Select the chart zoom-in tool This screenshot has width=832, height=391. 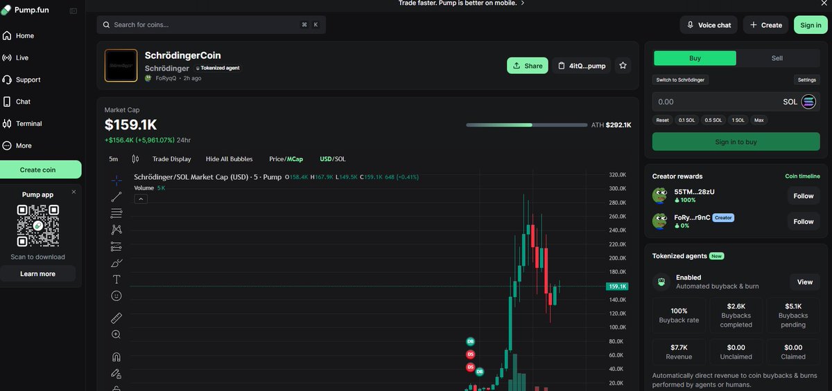coord(116,335)
